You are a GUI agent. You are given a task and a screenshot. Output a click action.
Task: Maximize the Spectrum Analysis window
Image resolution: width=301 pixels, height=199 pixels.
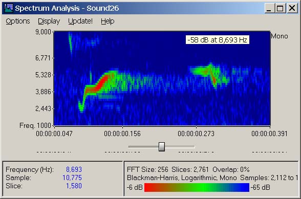click(x=280, y=8)
